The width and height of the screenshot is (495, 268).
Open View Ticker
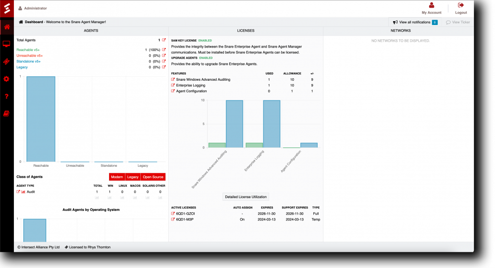coord(458,22)
